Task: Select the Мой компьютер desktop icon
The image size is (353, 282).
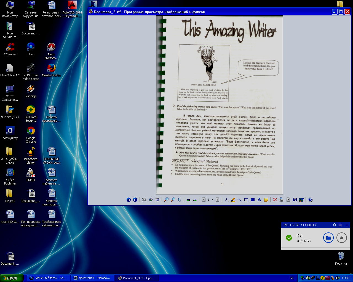Action: coord(10,9)
